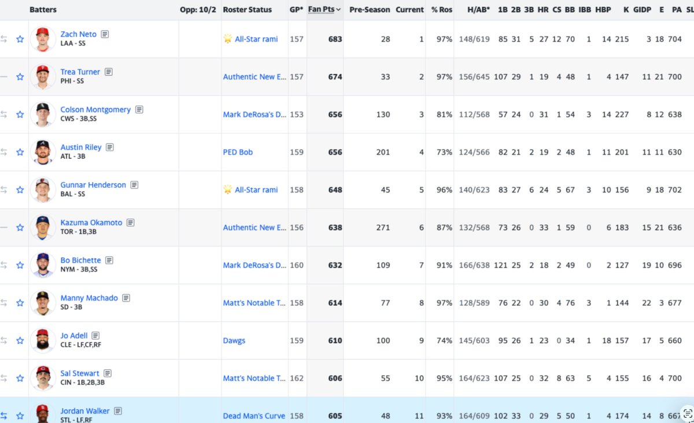View Manny Machado's player note icon
Image resolution: width=694 pixels, height=423 pixels.
126,298
